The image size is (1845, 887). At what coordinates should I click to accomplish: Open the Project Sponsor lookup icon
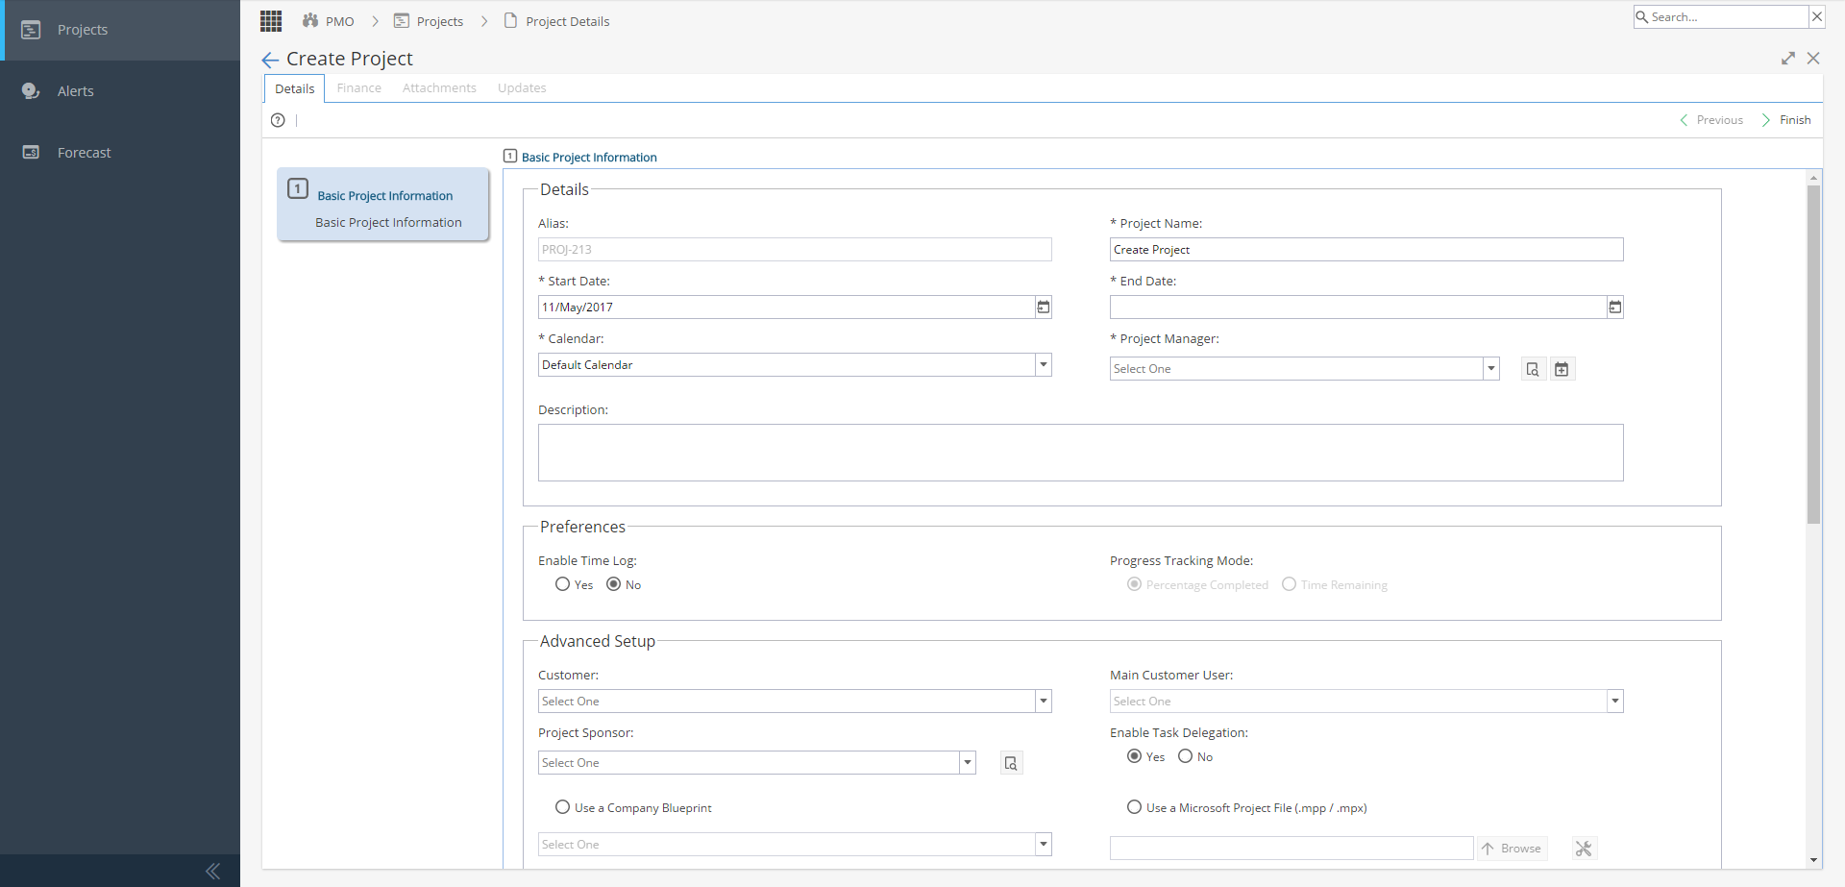1011,762
